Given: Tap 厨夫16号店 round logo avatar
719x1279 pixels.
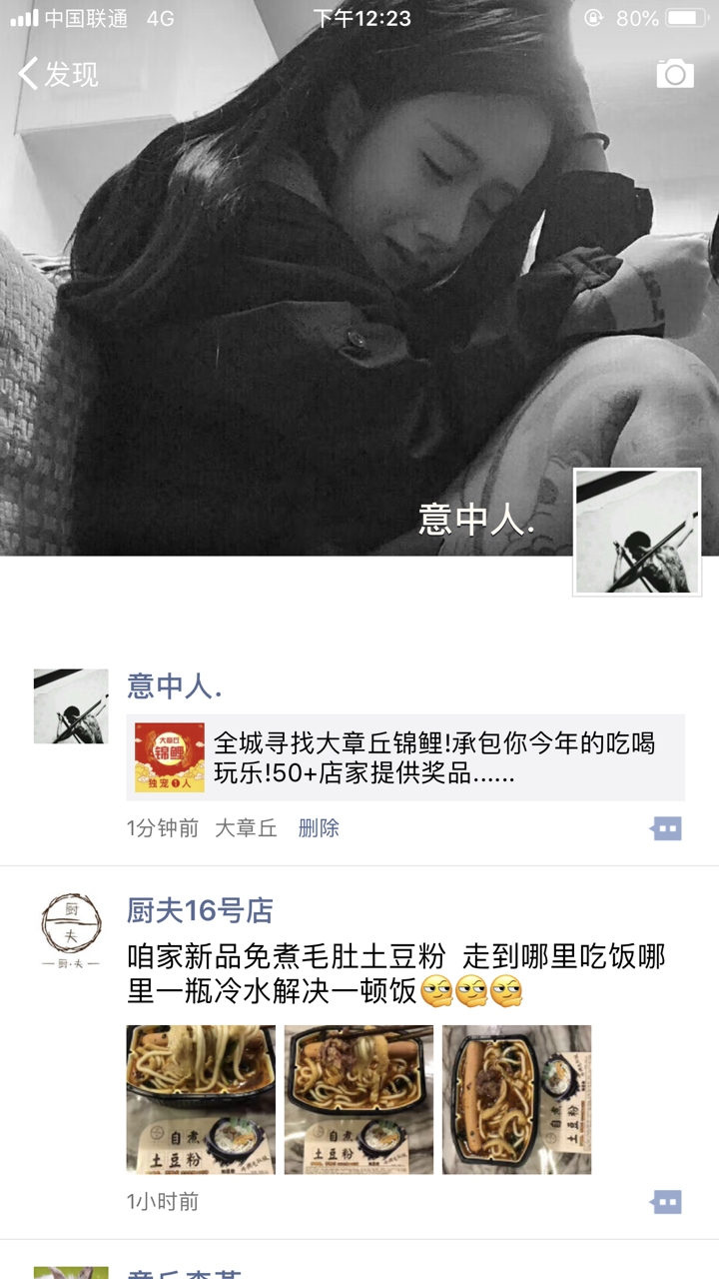Looking at the screenshot, I should [x=71, y=930].
